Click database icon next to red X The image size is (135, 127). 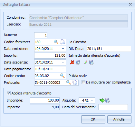(78, 62)
